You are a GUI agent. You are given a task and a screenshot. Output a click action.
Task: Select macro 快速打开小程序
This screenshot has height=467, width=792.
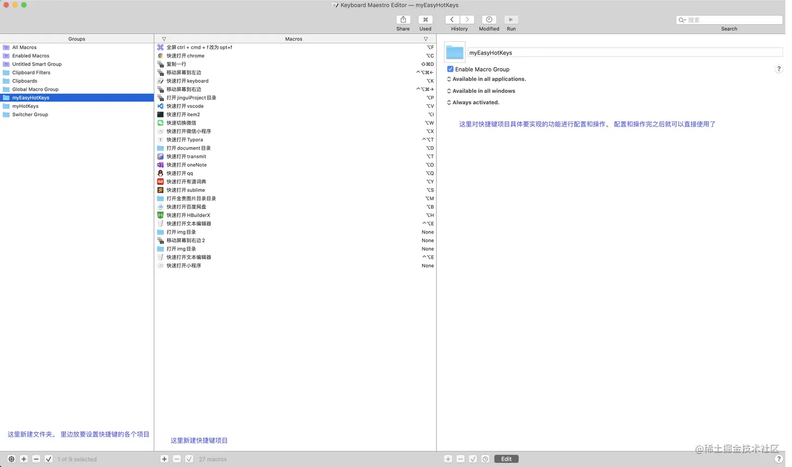point(295,265)
